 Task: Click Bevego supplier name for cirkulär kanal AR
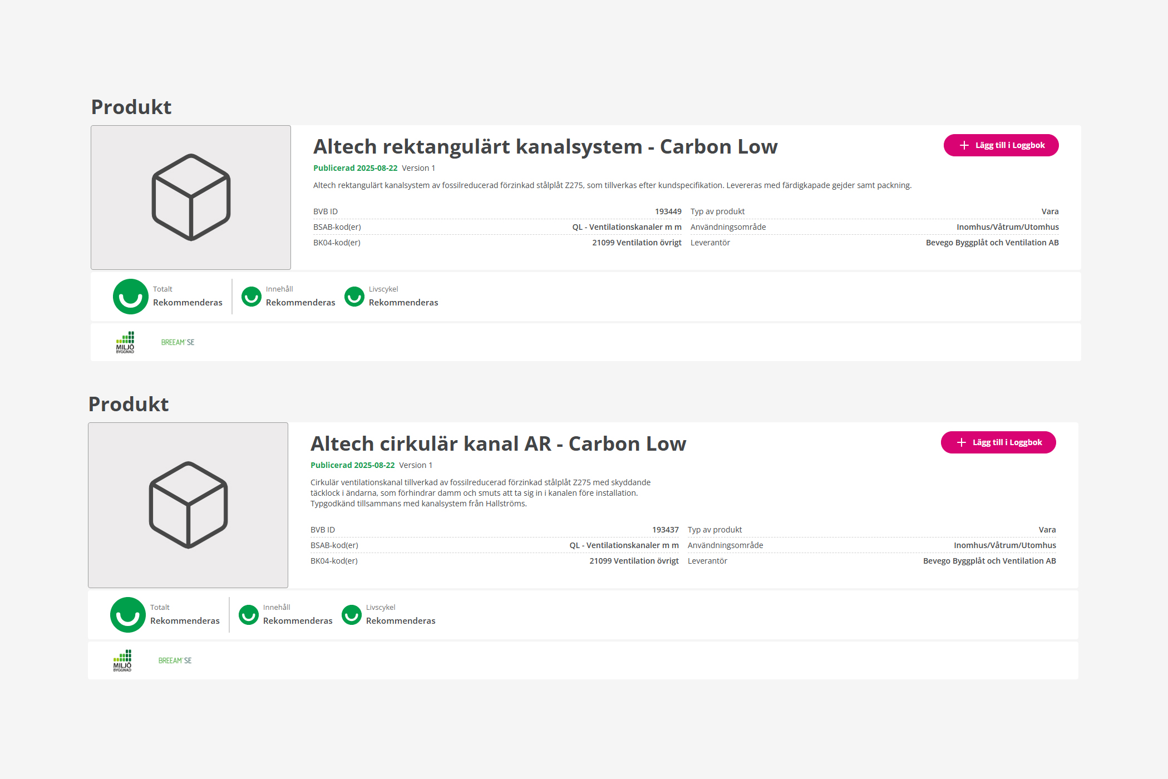(x=989, y=561)
